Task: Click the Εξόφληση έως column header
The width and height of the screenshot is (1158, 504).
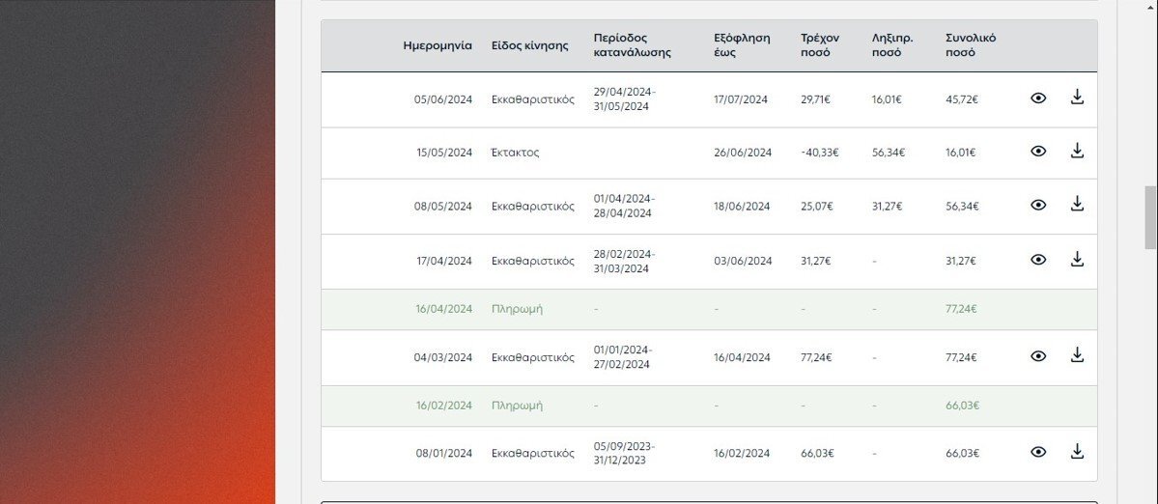Action: tap(742, 45)
